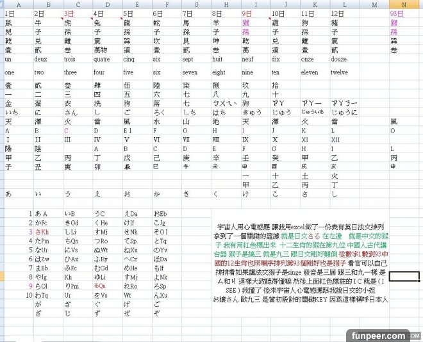Click column M header
This screenshot has width=423, height=342.
(374, 5)
